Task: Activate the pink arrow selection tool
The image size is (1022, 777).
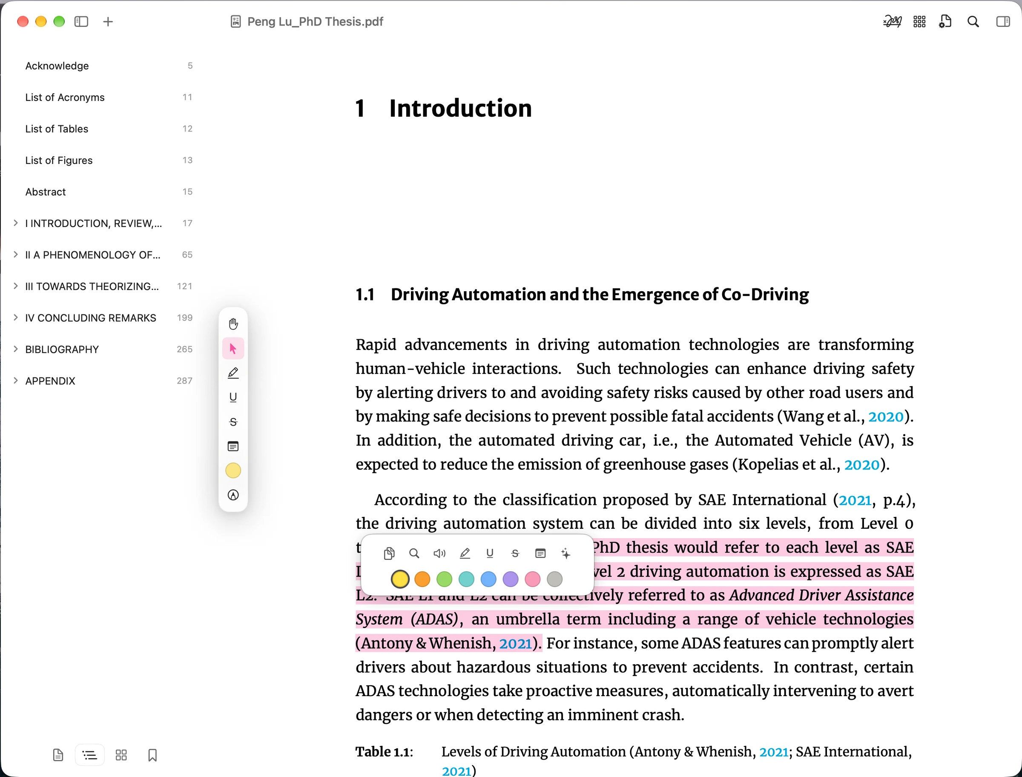Action: 233,348
